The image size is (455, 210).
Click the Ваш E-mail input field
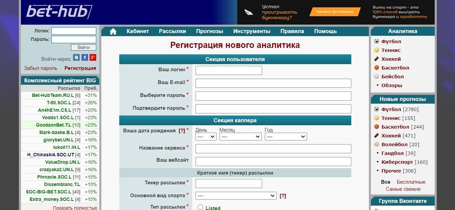(x=273, y=83)
